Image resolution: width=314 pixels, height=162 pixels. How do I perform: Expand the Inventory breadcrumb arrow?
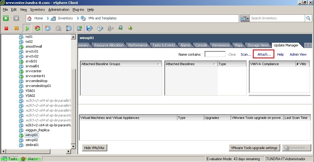pos(78,18)
